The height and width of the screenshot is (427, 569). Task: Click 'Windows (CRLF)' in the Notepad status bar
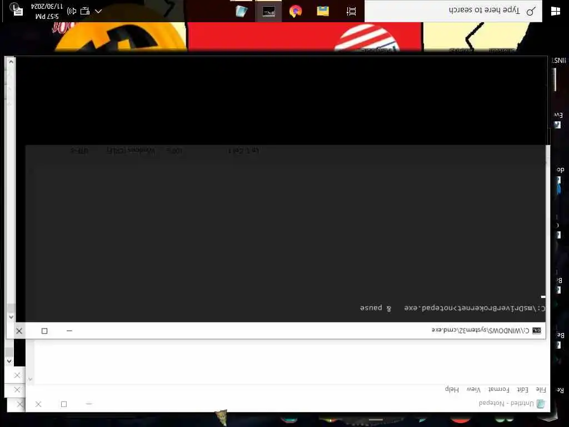tap(131, 150)
